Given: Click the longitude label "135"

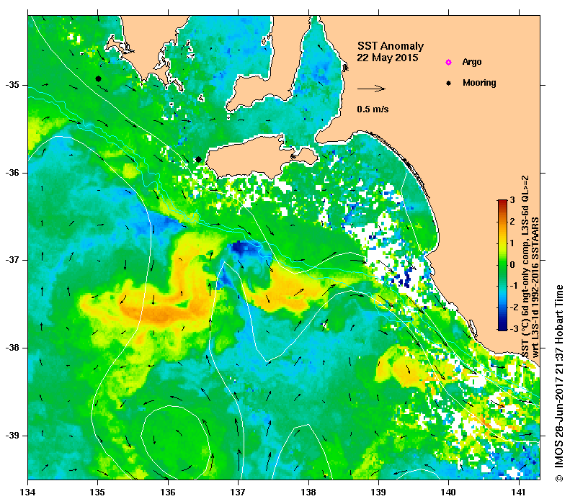Looking at the screenshot, I should click(x=97, y=492).
